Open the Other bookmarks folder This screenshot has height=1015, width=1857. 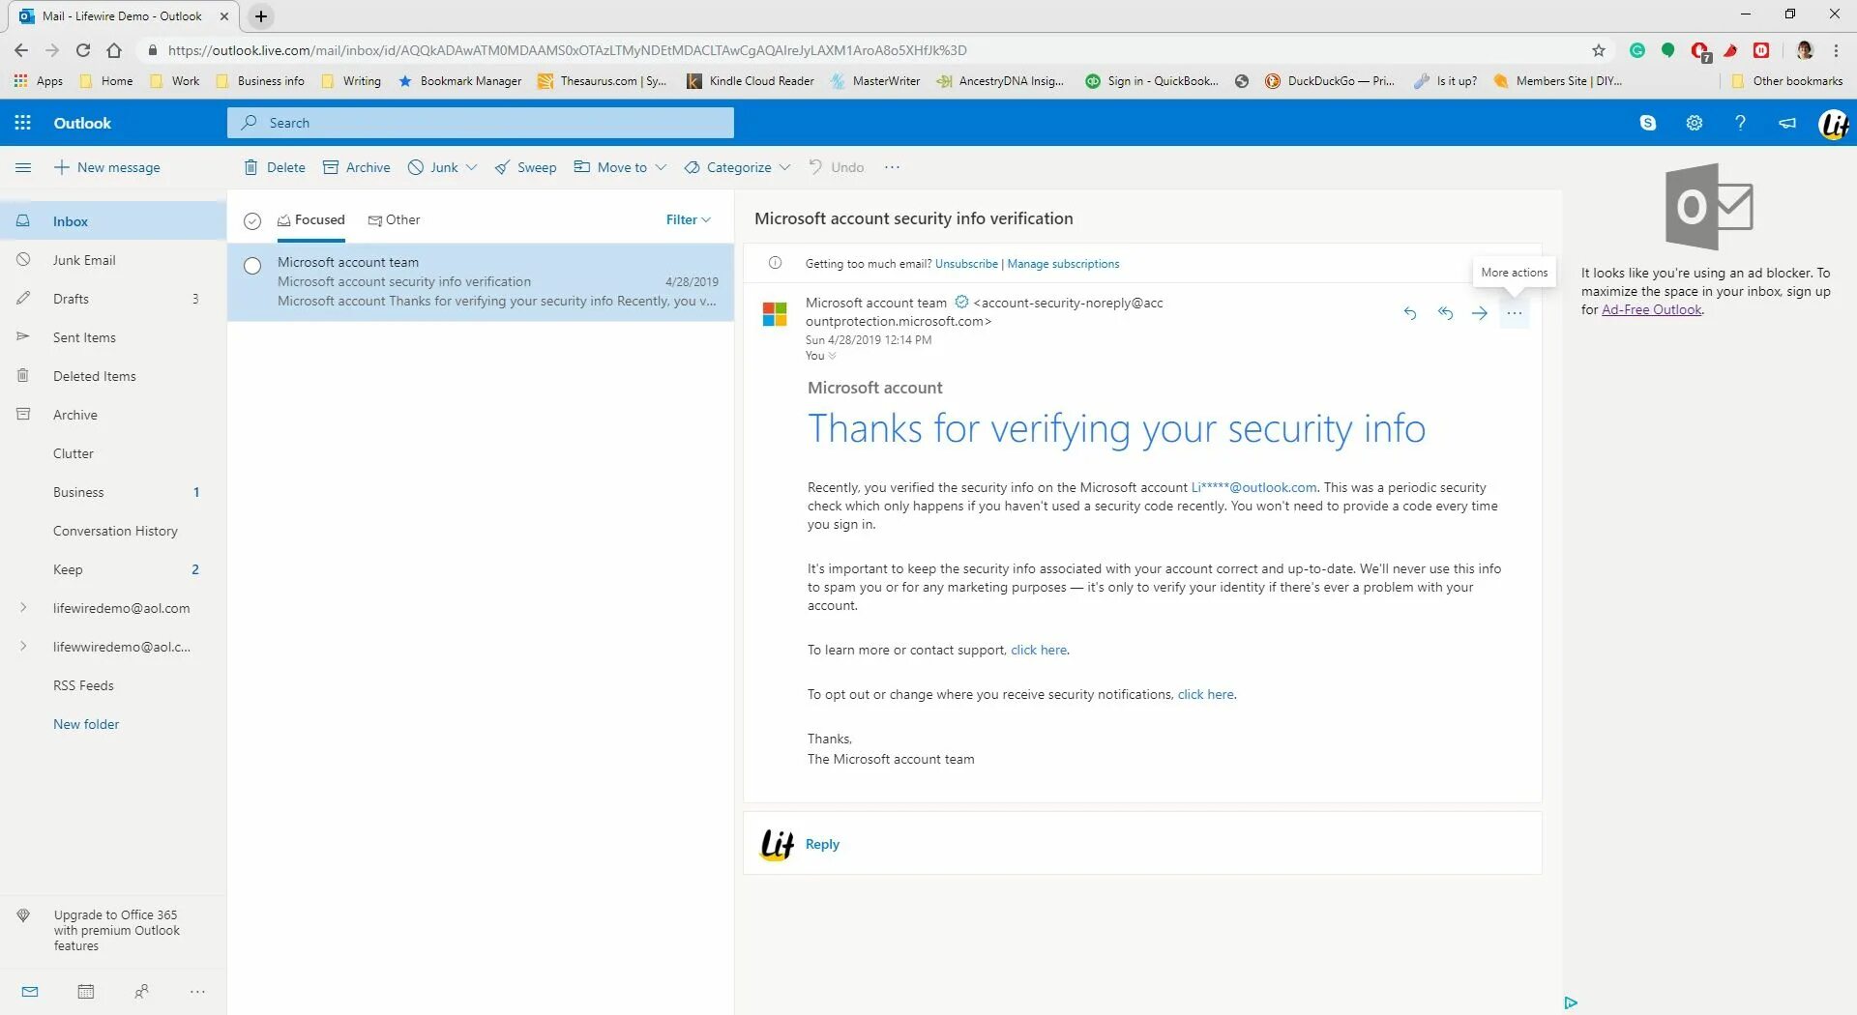(x=1786, y=81)
